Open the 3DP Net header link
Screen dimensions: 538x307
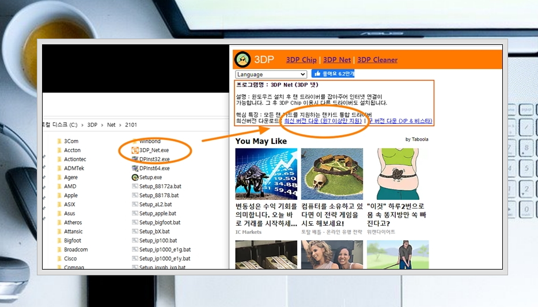coord(337,60)
